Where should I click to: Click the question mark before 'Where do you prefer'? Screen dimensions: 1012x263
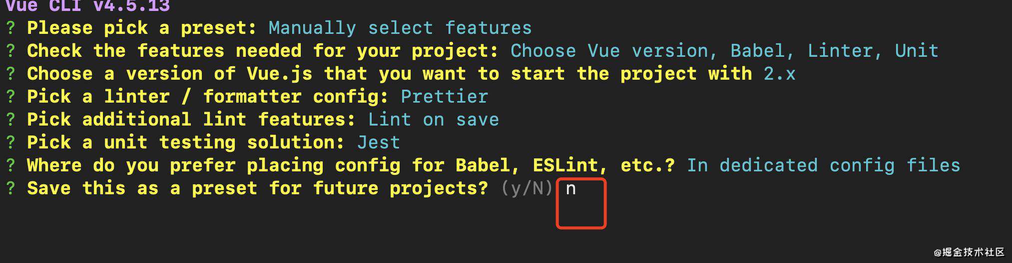[10, 165]
